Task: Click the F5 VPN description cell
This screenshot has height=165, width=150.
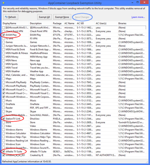Action: tap(34, 39)
